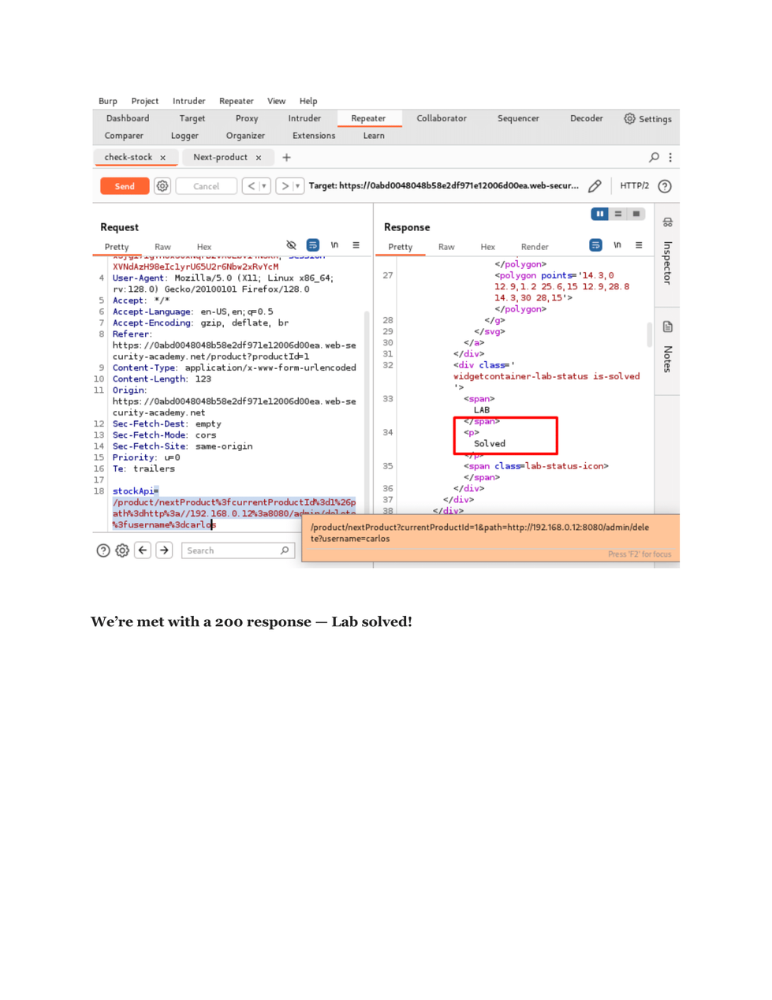Switch to the Extensions tab
The image size is (772, 1000).
[314, 136]
